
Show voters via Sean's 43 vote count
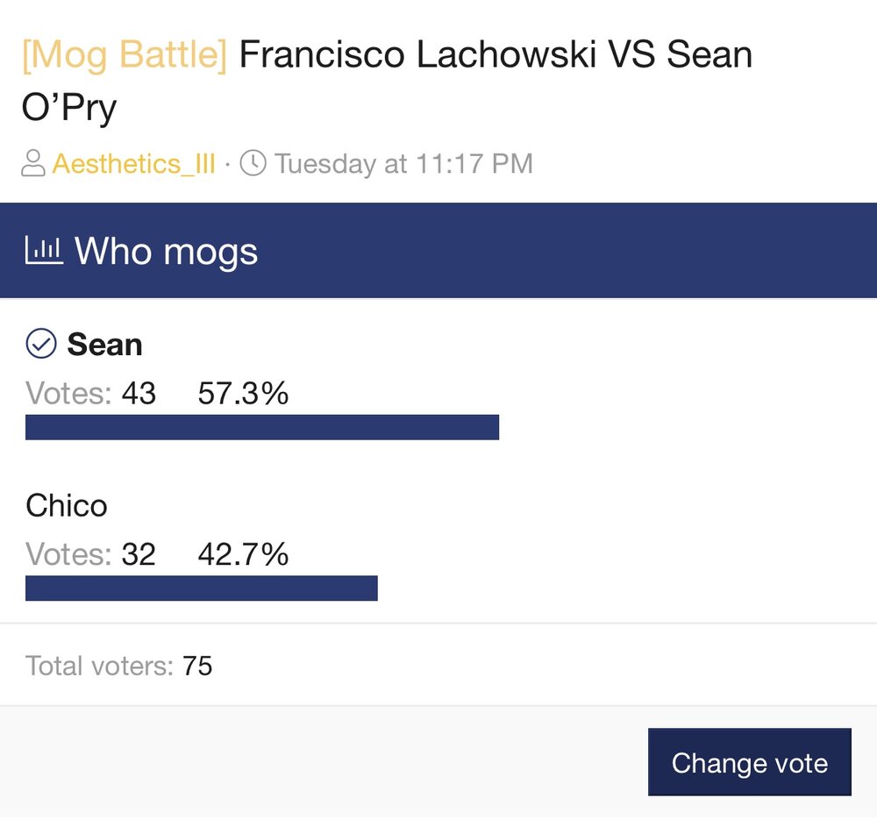(139, 394)
